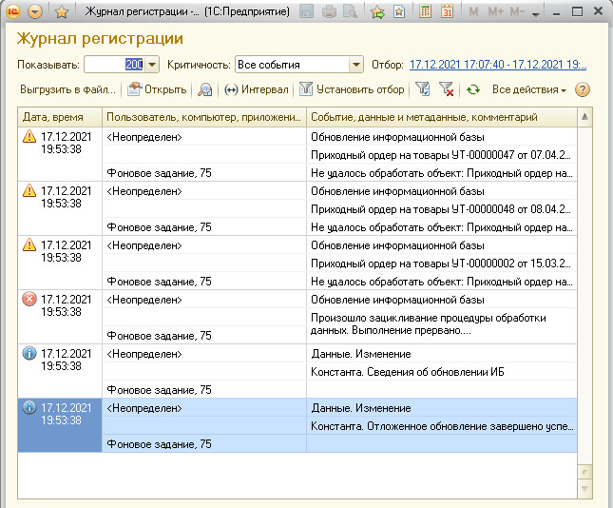The image size is (613, 508).
Task: Click the printer icon in title bar
Action: click(x=329, y=12)
